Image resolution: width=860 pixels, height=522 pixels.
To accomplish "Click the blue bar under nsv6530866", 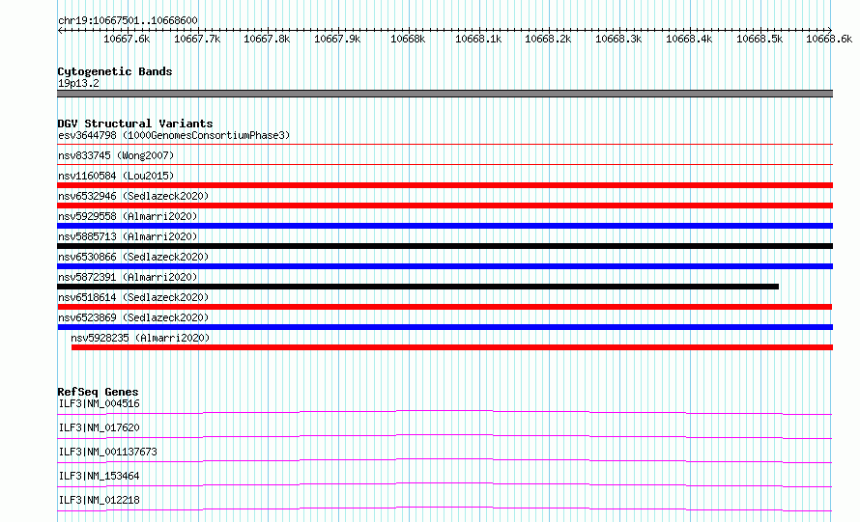I will pyautogui.click(x=444, y=266).
